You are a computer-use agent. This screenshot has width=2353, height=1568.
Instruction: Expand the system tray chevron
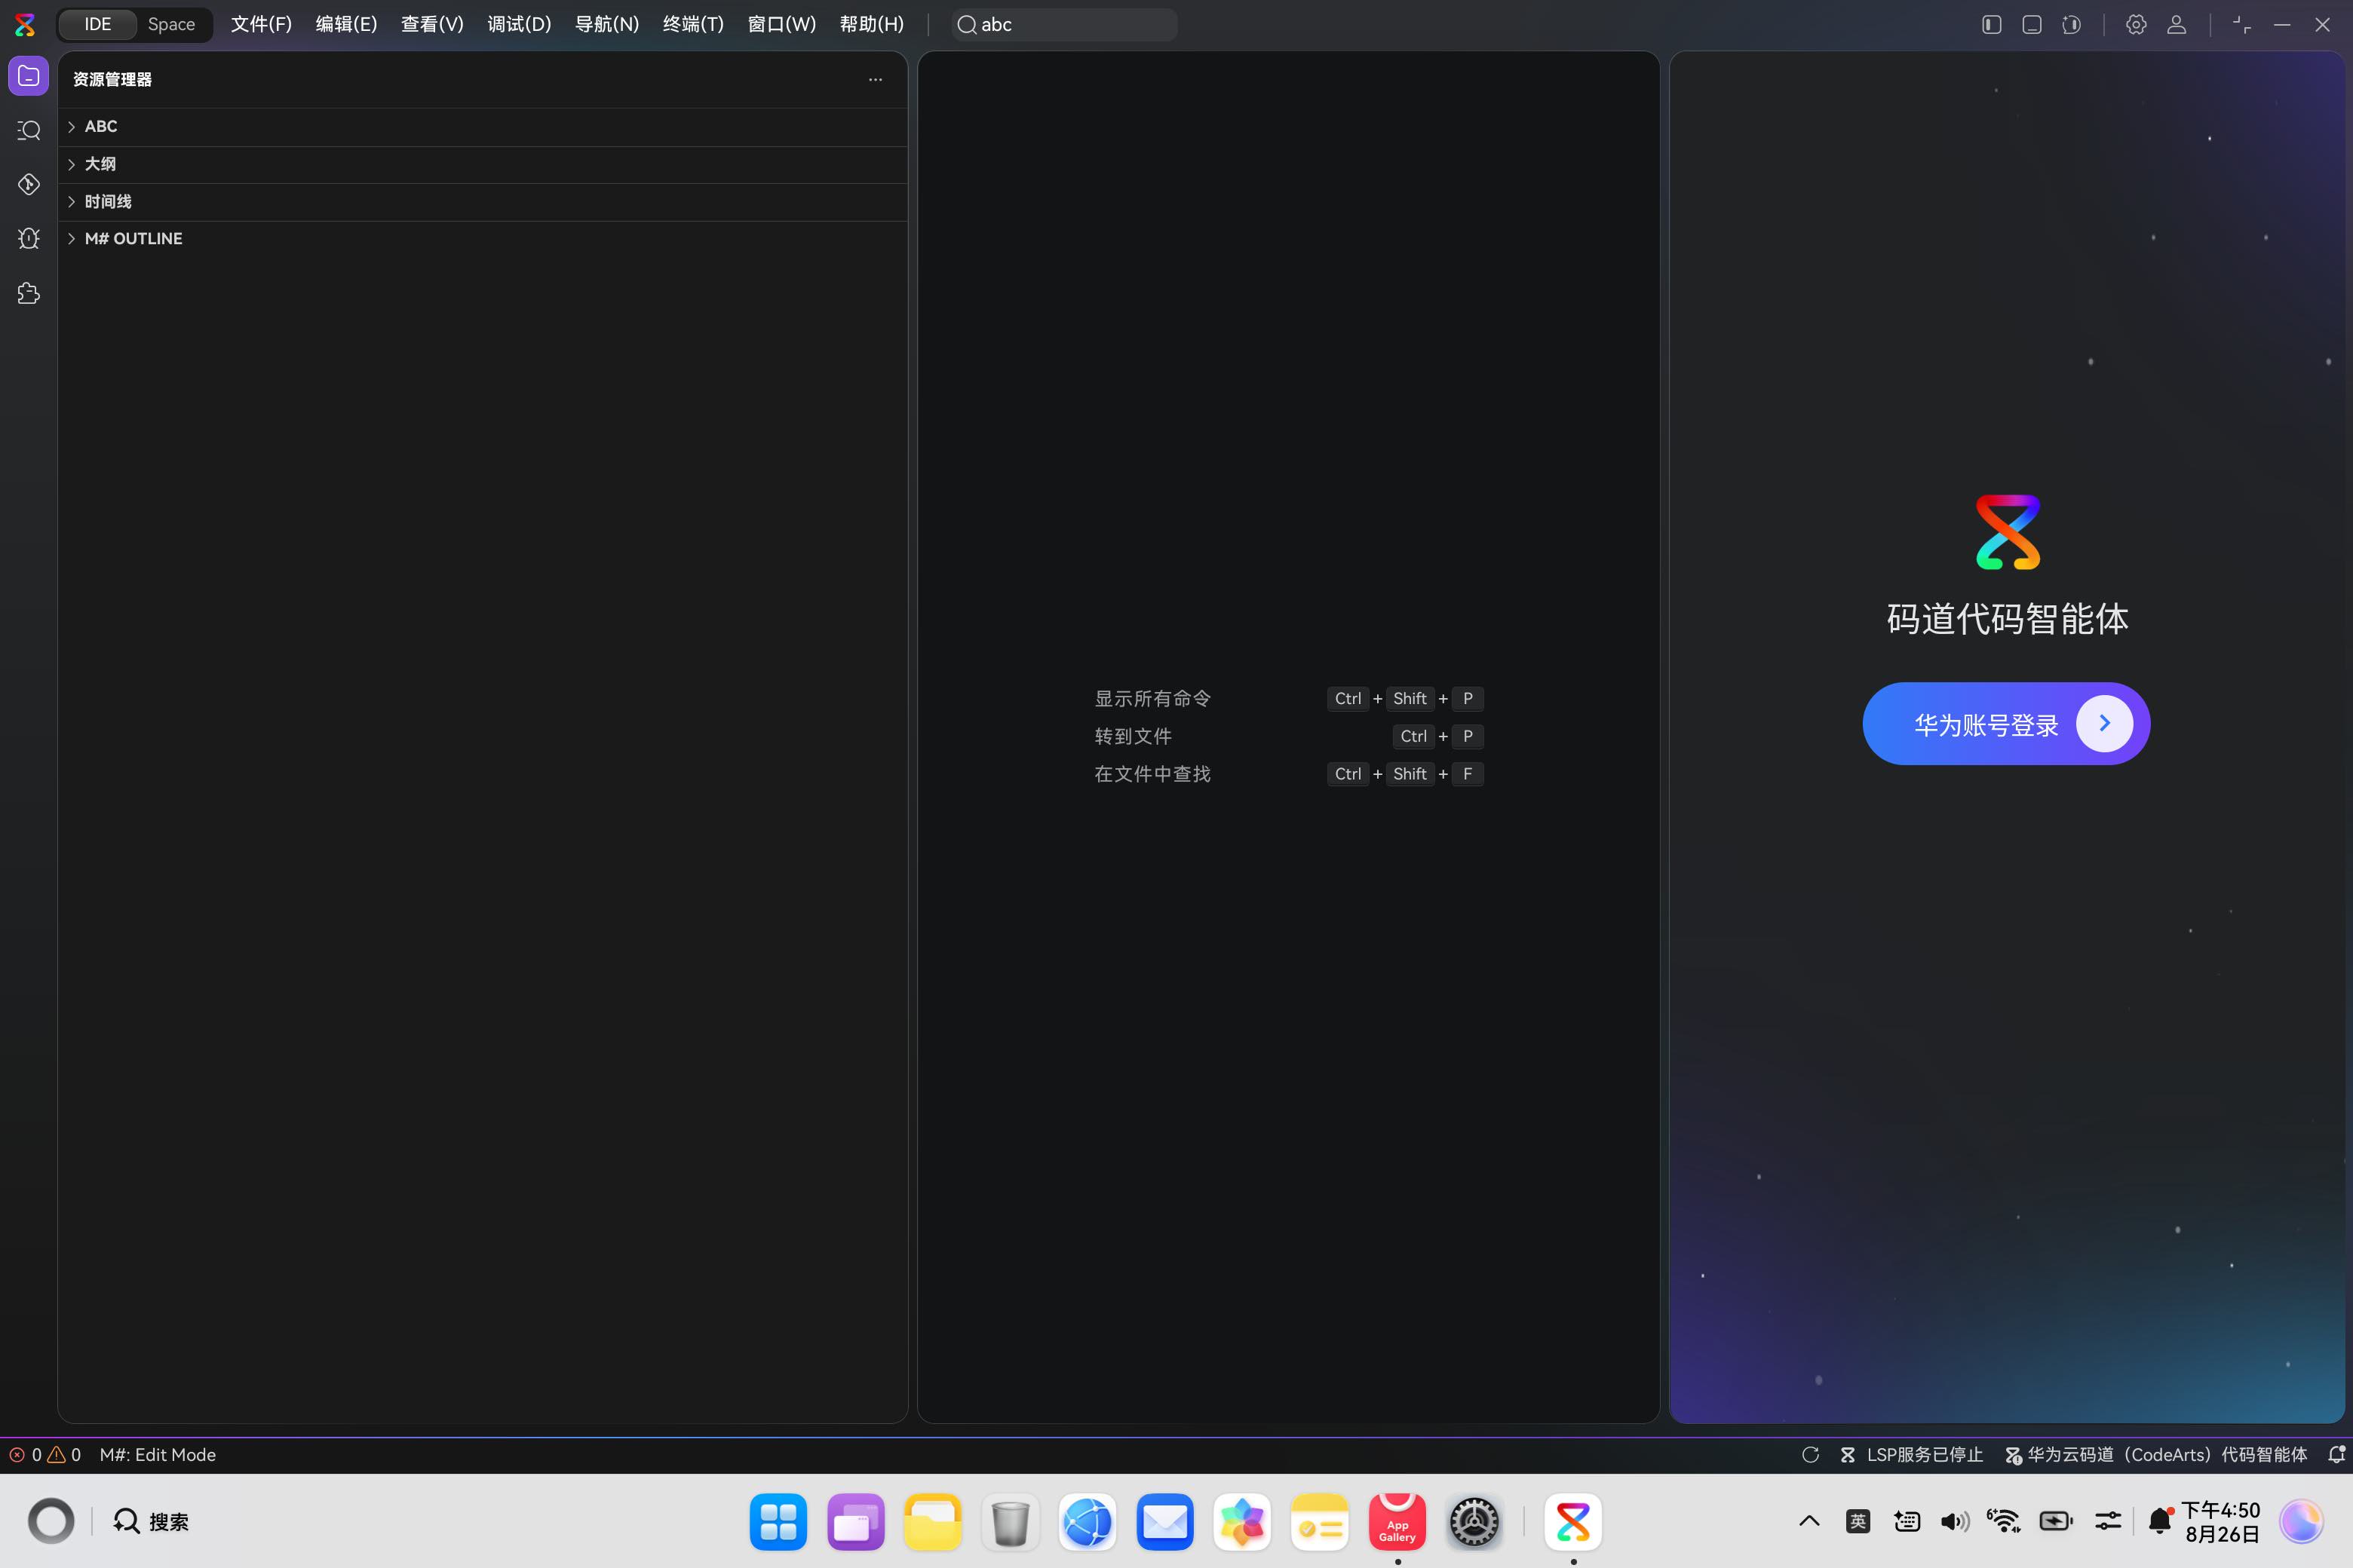coord(1808,1521)
